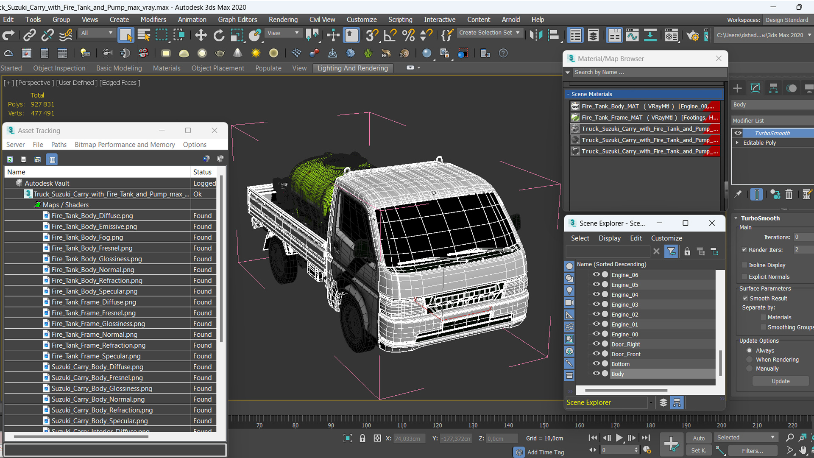Click the Render teapot icon
The height and width of the screenshot is (458, 814).
pos(693,35)
